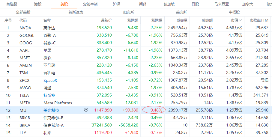Select the TSM ticker code
This screenshot has width=272, height=137.
(24, 73)
